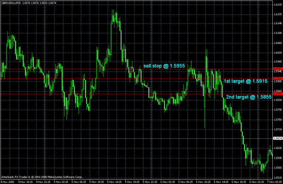This screenshot has width=283, height=184.
Task: Click the 1.5635 price scale label
Action: coord(278,148)
